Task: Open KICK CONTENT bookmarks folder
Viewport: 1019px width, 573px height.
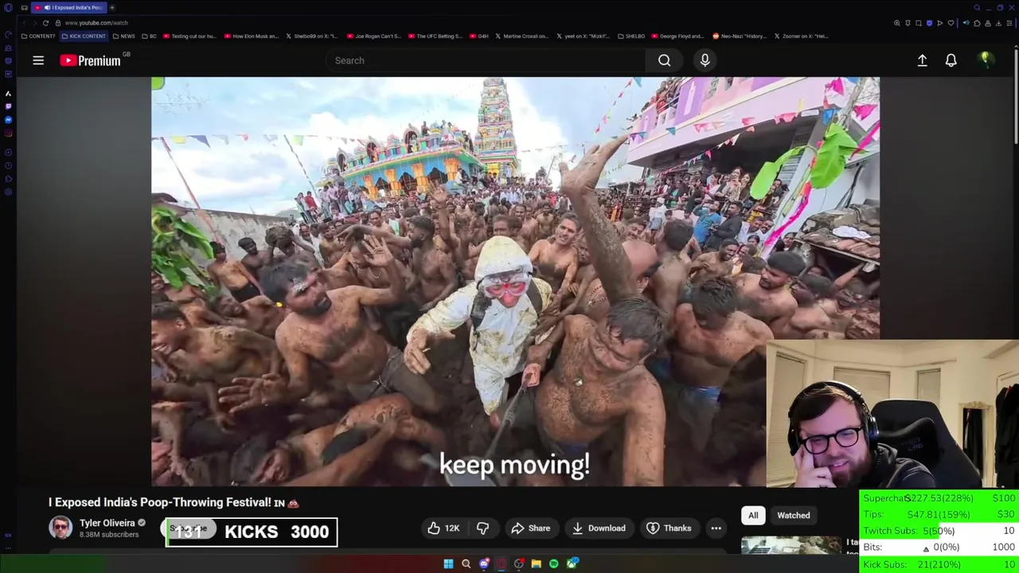Action: [83, 36]
